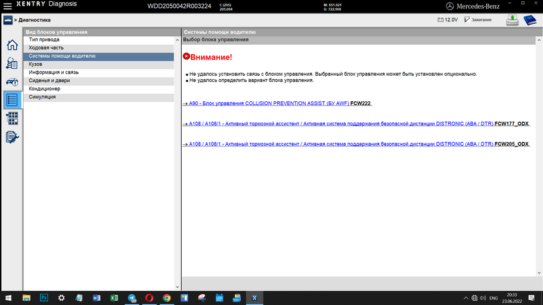The image size is (543, 305).
Task: Click the ignition status icon near Зажигание
Action: point(467,20)
